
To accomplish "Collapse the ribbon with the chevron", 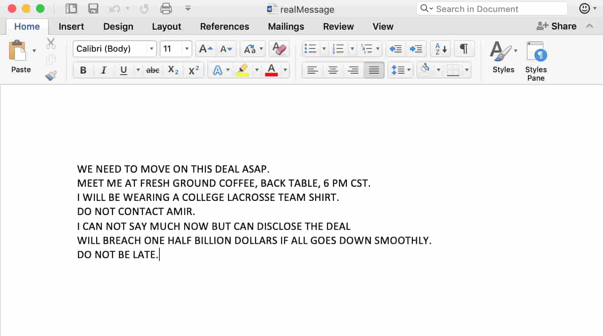I will pyautogui.click(x=590, y=26).
